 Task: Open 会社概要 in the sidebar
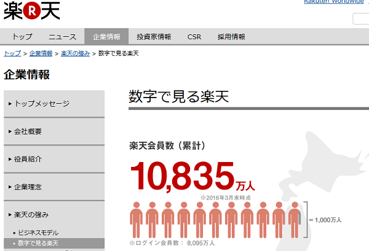click(54, 131)
